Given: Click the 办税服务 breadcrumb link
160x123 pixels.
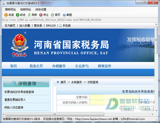Looking at the screenshot, I should tap(77, 82).
